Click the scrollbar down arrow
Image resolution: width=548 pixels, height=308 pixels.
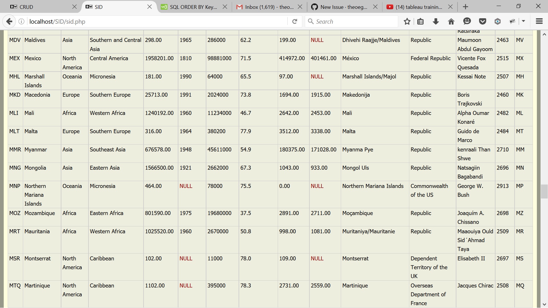[x=544, y=304]
